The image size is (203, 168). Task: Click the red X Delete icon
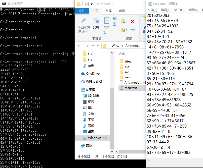[x=133, y=21]
